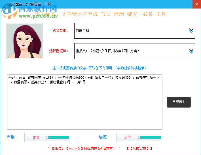The height and width of the screenshot is (155, 201).
Task: Open the 选择类型 dropdown showing 方言主播
Action: 135,31
